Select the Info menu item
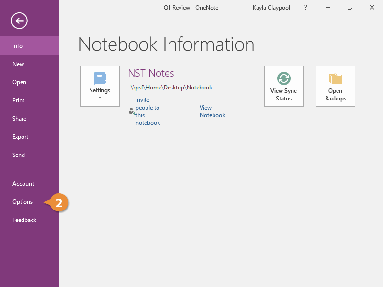Image resolution: width=383 pixels, height=287 pixels. point(30,45)
